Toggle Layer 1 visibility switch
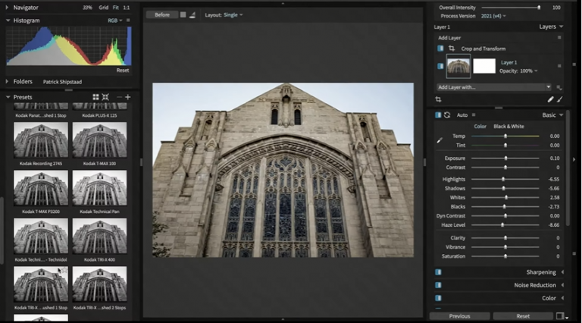The height and width of the screenshot is (323, 582). pos(440,66)
